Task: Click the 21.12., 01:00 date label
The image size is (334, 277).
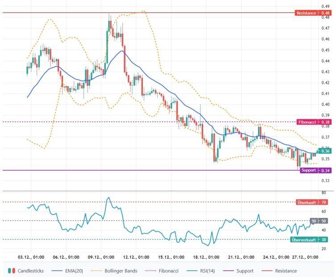Action: tap(241, 257)
